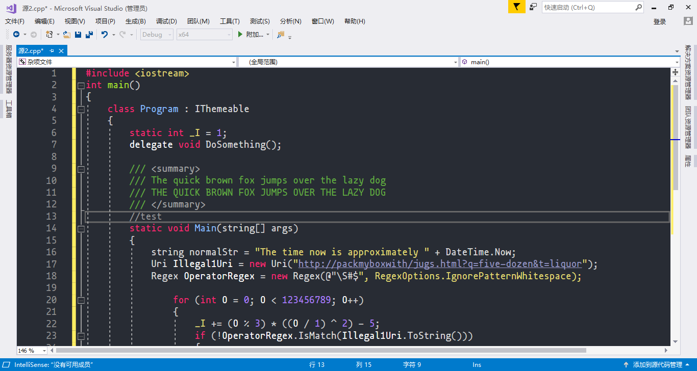Viewport: 697px width, 371px height.
Task: Collapse the static void Main block
Action: tap(81, 228)
